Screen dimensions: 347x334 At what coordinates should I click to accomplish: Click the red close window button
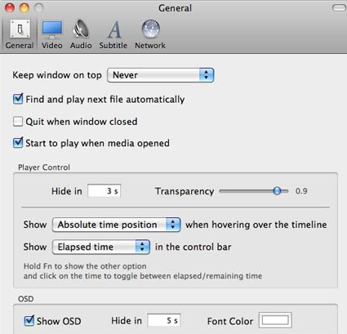pyautogui.click(x=10, y=8)
